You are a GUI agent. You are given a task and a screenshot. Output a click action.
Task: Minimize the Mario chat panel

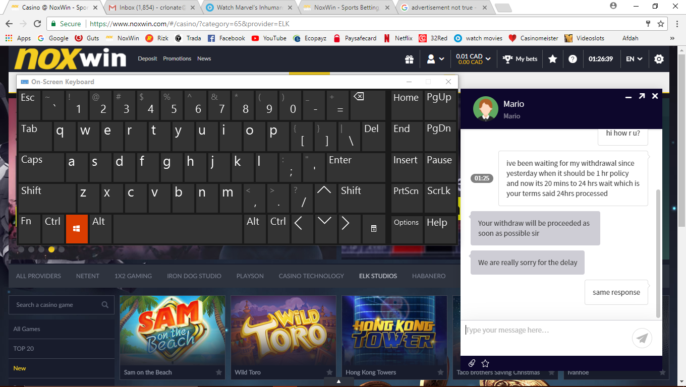pyautogui.click(x=628, y=97)
